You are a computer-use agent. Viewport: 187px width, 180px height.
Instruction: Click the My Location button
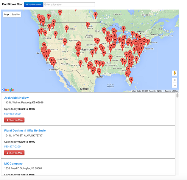coord(34,4)
